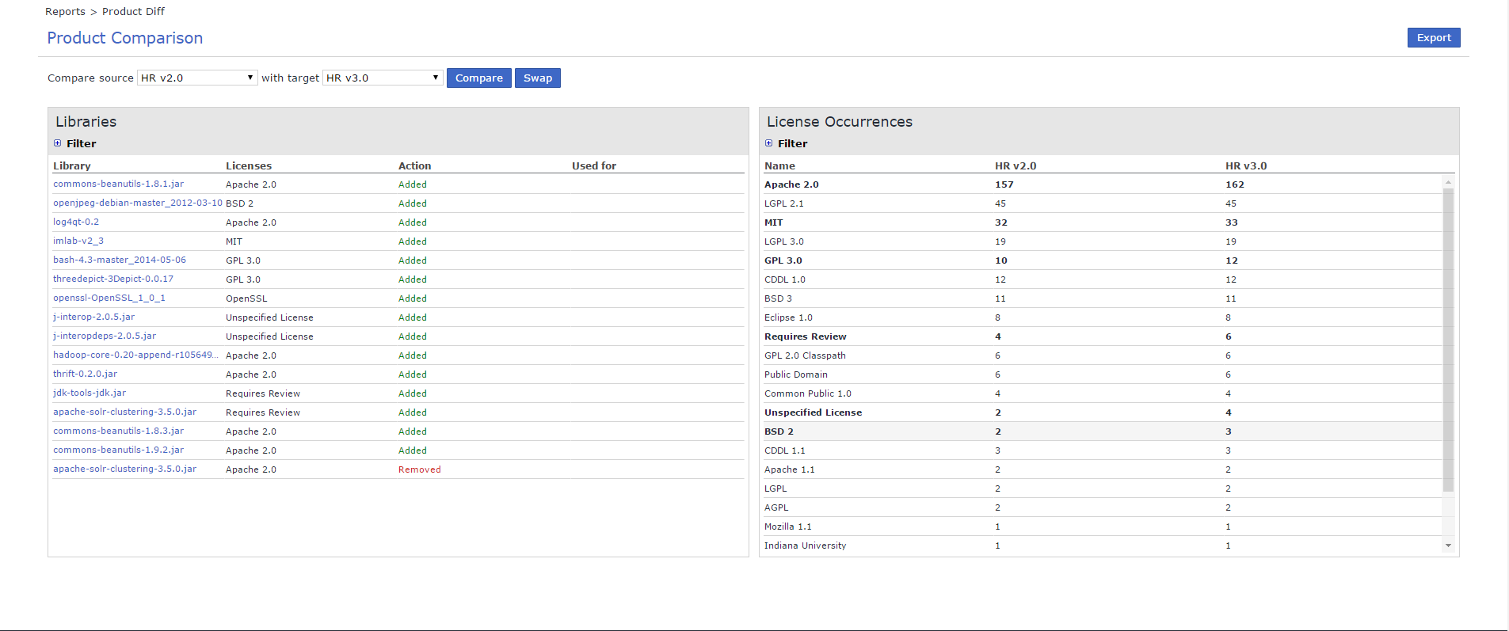
Task: Sort by Action column header
Action: tap(414, 165)
